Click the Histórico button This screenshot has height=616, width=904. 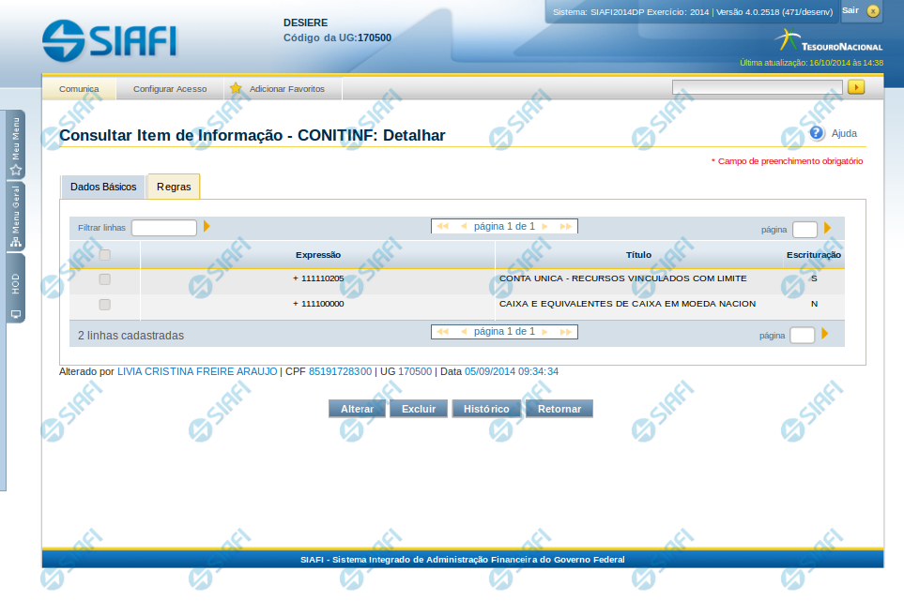[486, 409]
